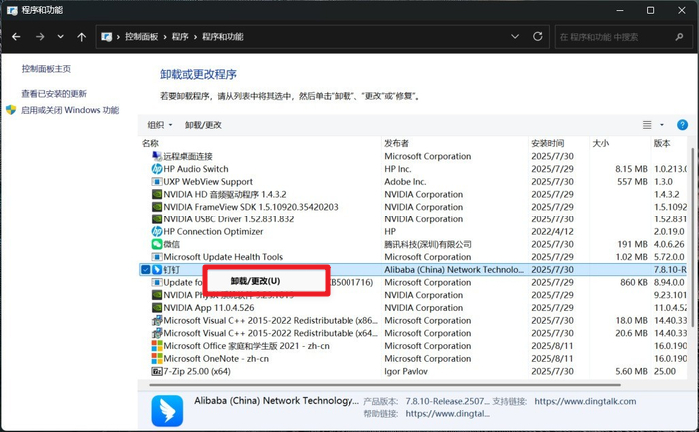Click the change view icon
Viewport: 699px width, 432px height.
647,125
